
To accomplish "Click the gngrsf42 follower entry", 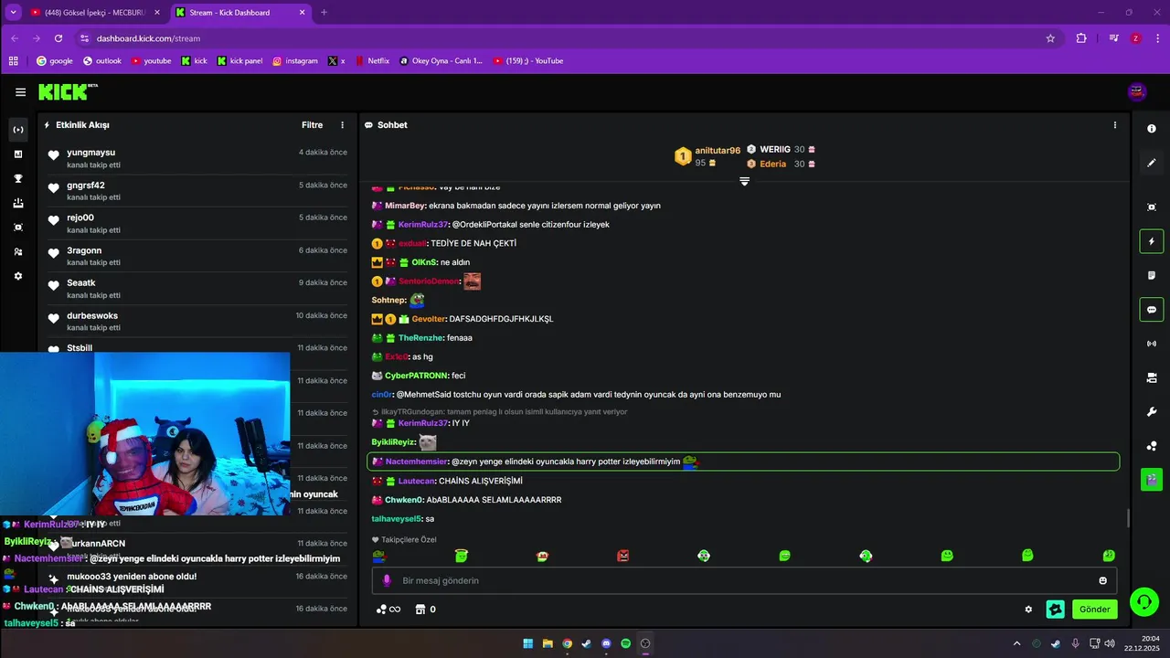I will [197, 191].
